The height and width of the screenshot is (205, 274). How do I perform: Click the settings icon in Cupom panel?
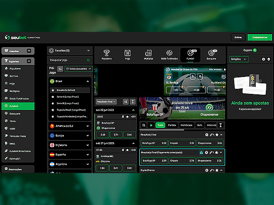(263, 59)
